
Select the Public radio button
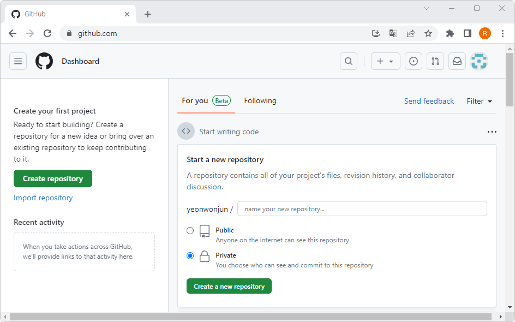(x=190, y=231)
